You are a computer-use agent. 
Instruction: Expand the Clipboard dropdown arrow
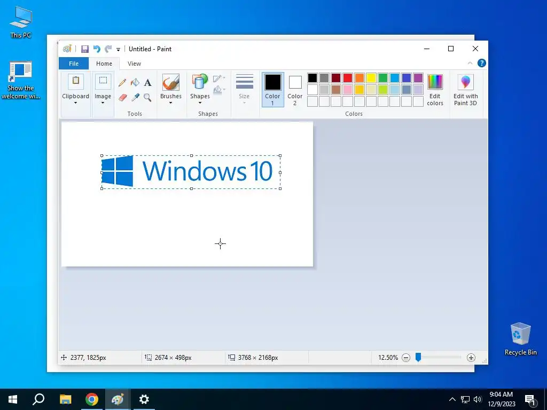click(x=76, y=103)
